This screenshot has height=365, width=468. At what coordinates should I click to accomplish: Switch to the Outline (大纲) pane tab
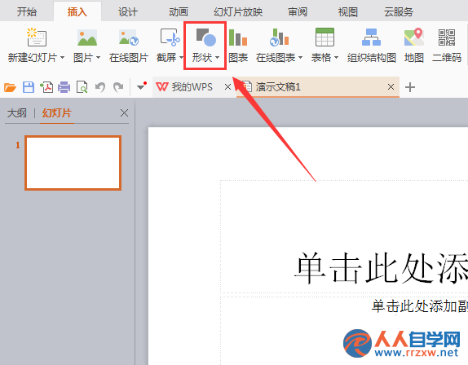pos(17,113)
